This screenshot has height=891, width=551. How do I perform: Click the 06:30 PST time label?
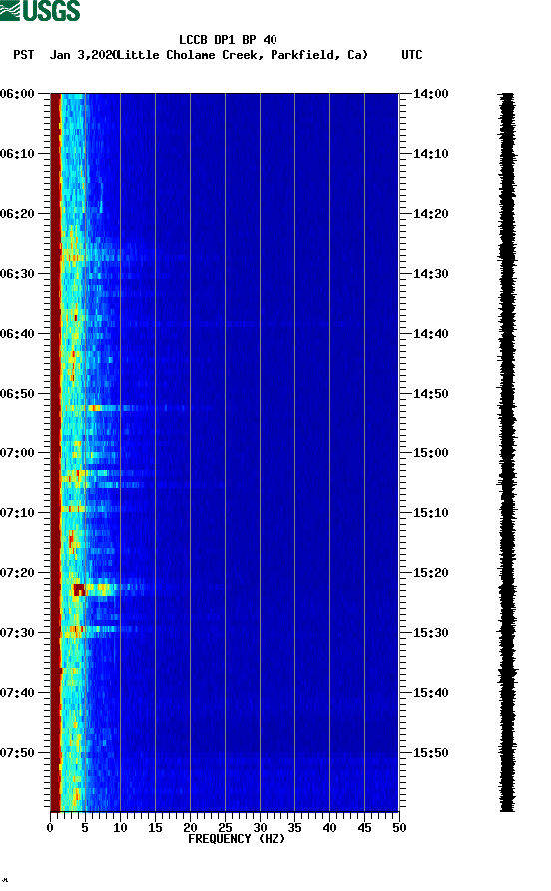pyautogui.click(x=17, y=274)
